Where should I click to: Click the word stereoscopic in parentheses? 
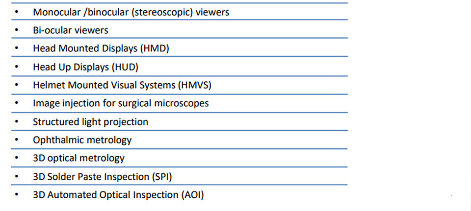point(162,12)
